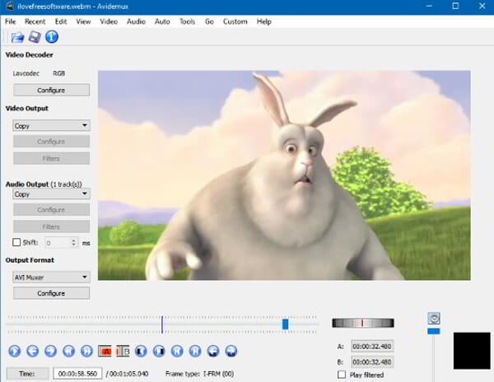Click the Configure button under Audio Output
The height and width of the screenshot is (382, 494).
click(51, 210)
